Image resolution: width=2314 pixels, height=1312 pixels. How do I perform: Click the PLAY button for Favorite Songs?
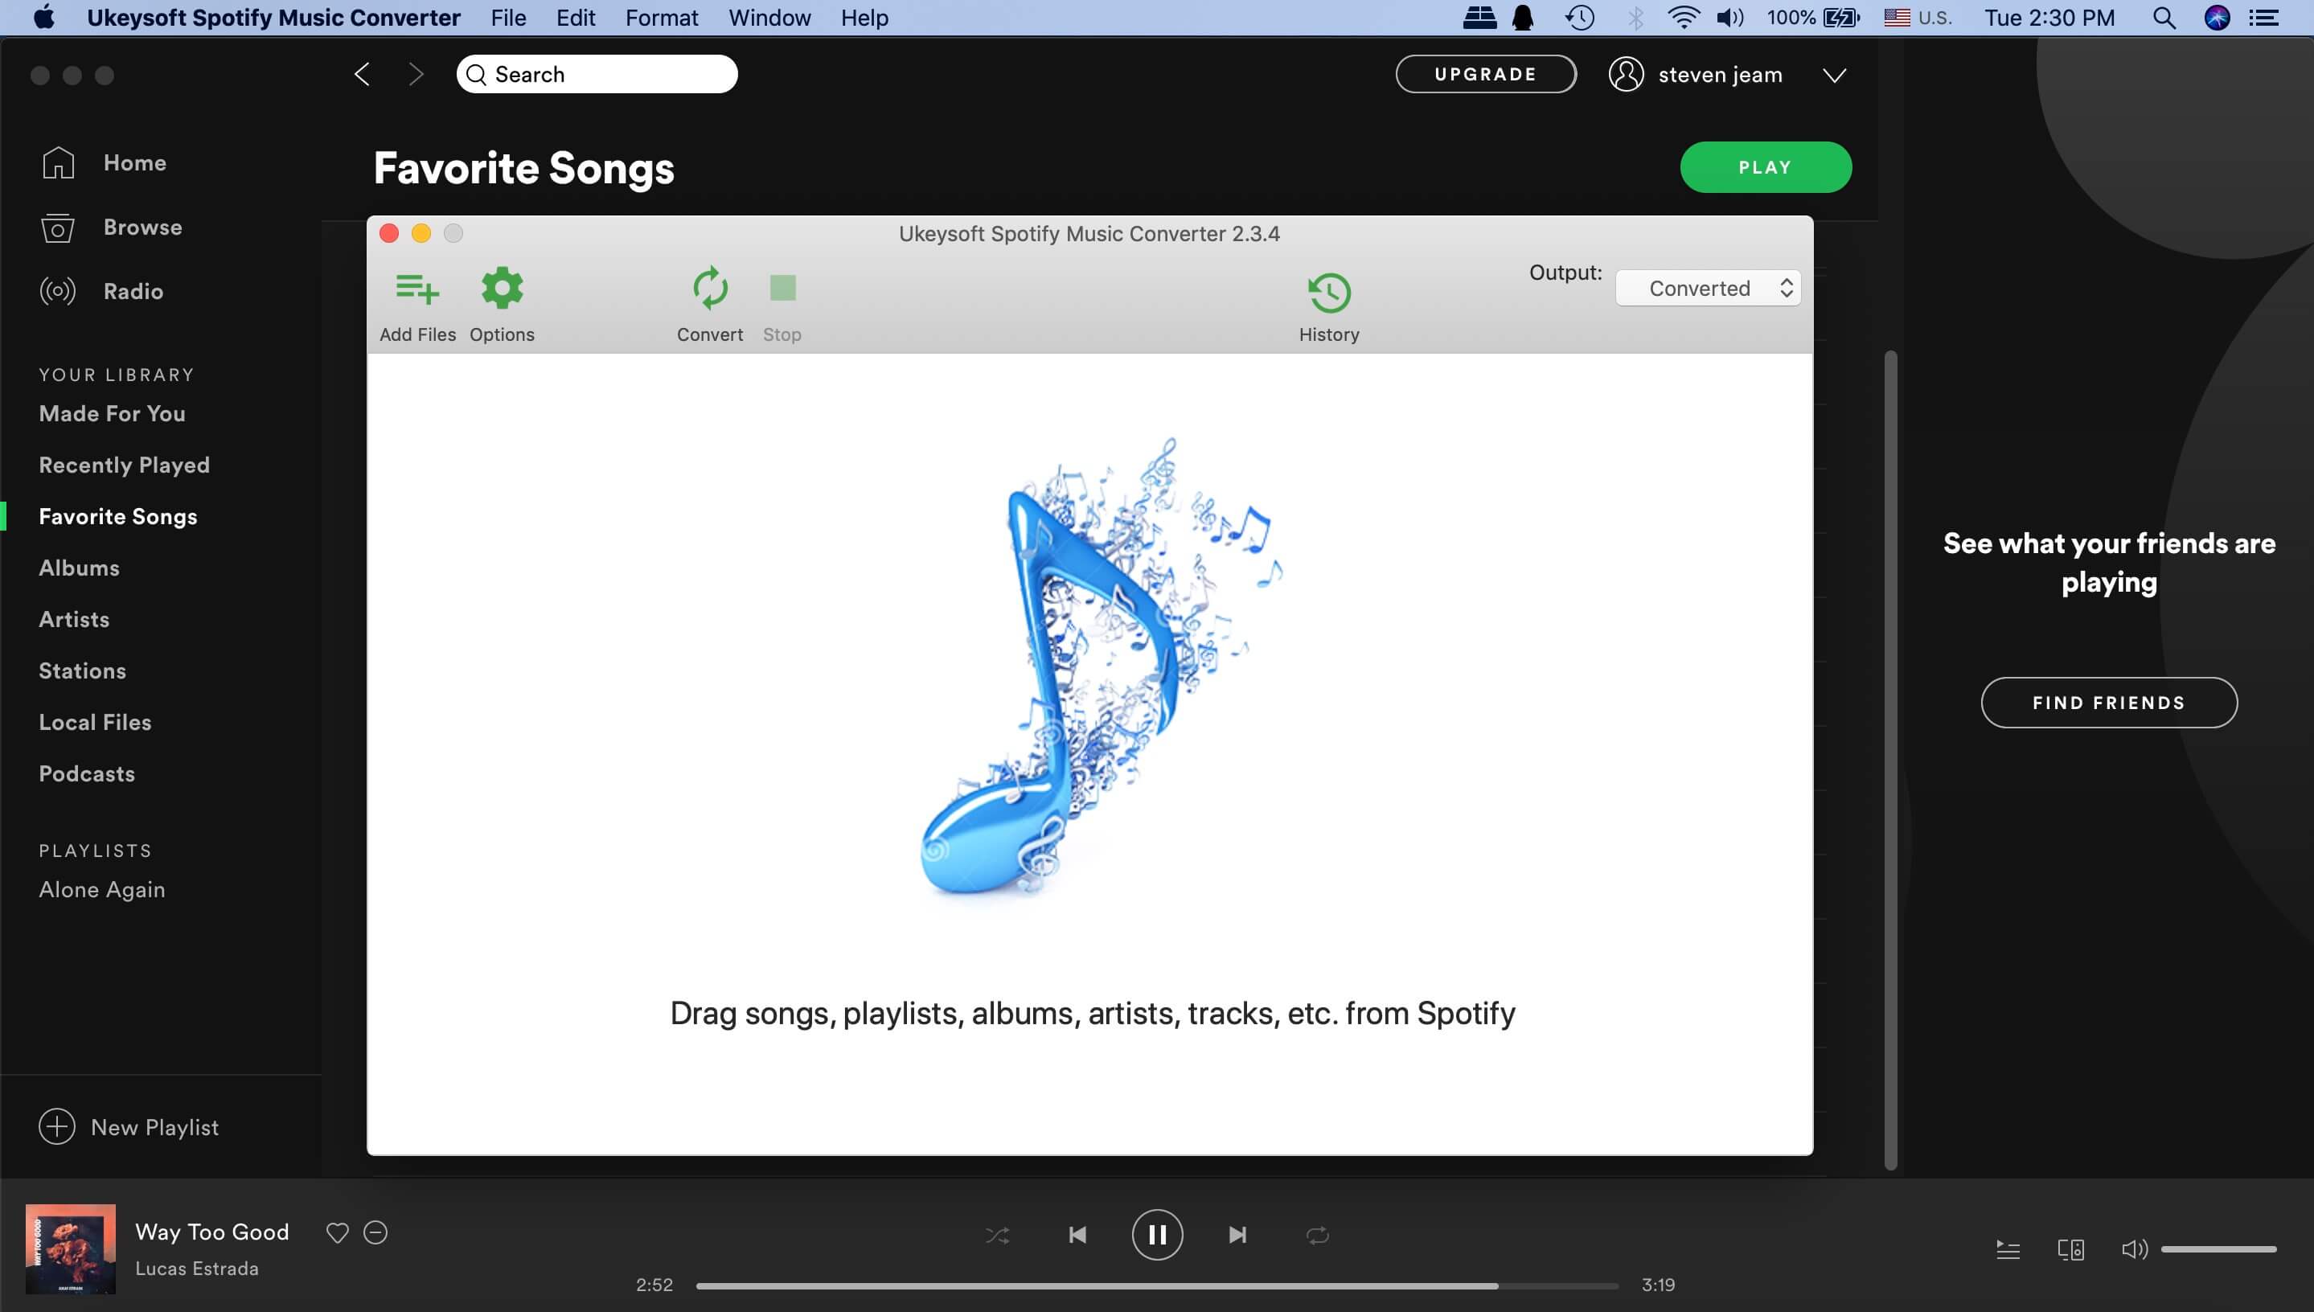click(x=1766, y=166)
